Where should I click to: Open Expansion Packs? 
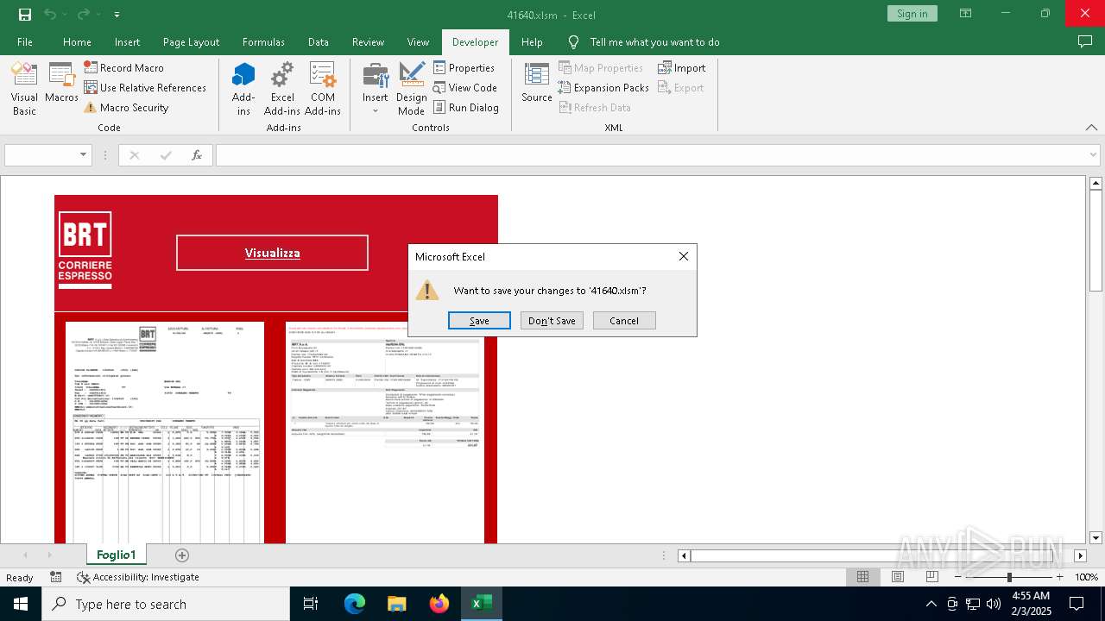tap(603, 87)
